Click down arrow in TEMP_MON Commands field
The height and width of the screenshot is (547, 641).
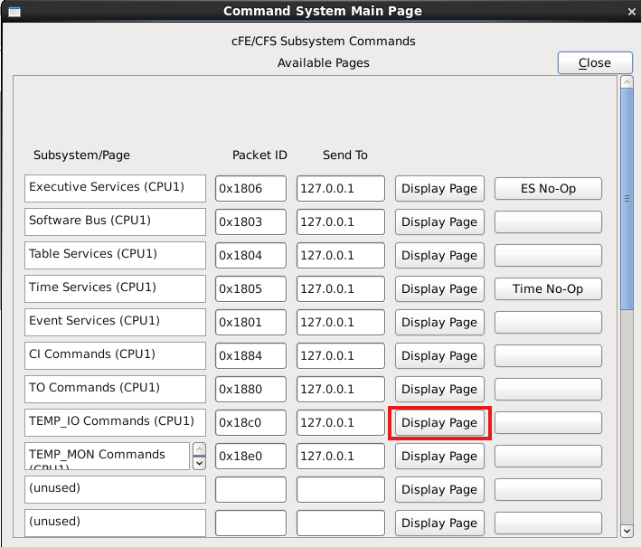pyautogui.click(x=199, y=463)
